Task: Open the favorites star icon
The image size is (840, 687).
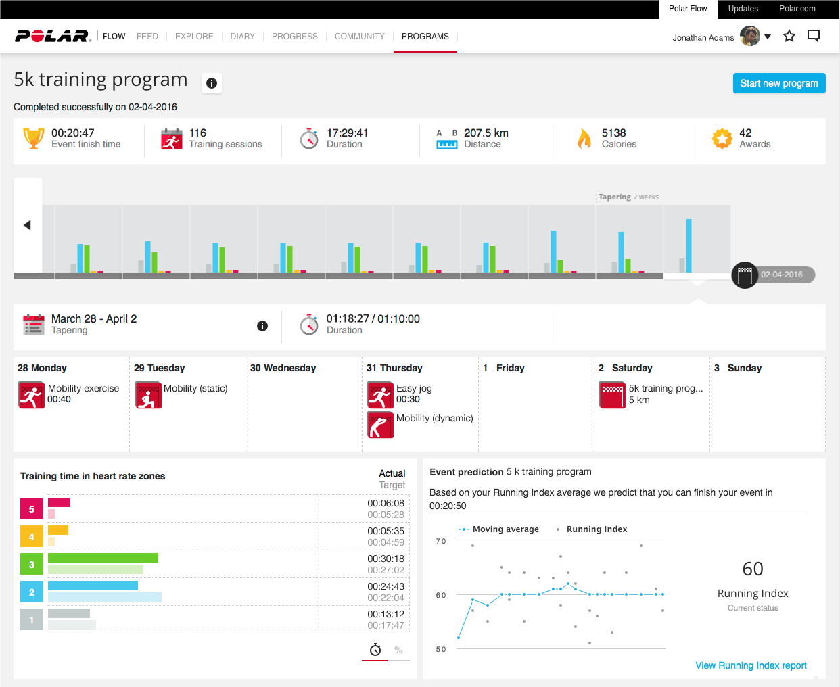Action: [789, 37]
